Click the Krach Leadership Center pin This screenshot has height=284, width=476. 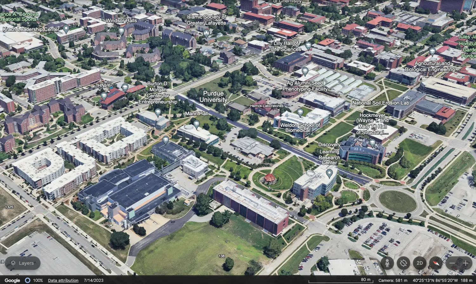pos(66,29)
